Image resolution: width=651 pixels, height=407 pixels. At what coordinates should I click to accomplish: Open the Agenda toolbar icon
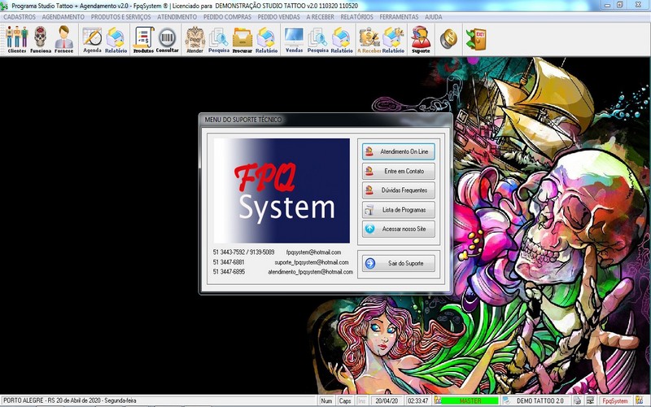(x=92, y=38)
